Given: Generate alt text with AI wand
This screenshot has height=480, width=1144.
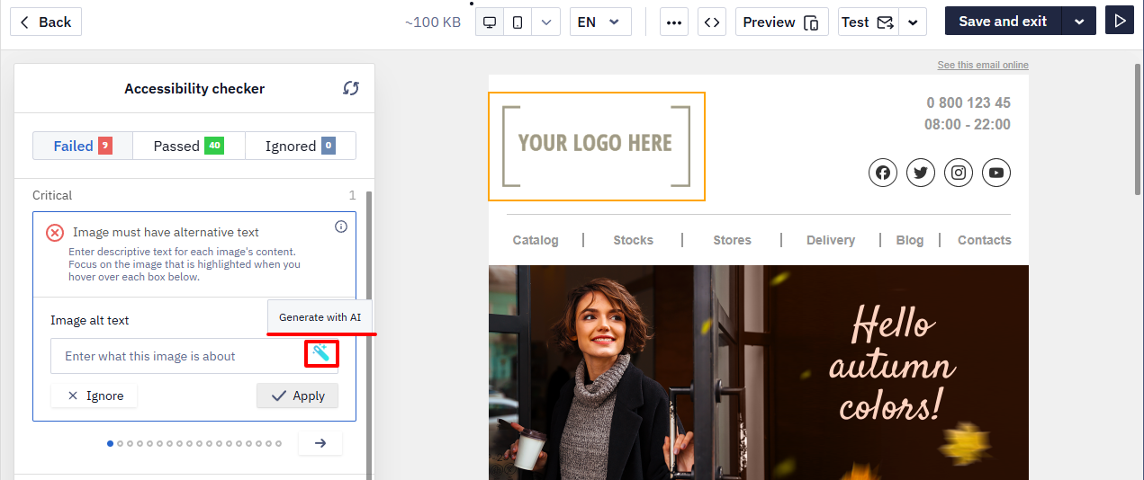Looking at the screenshot, I should 321,354.
